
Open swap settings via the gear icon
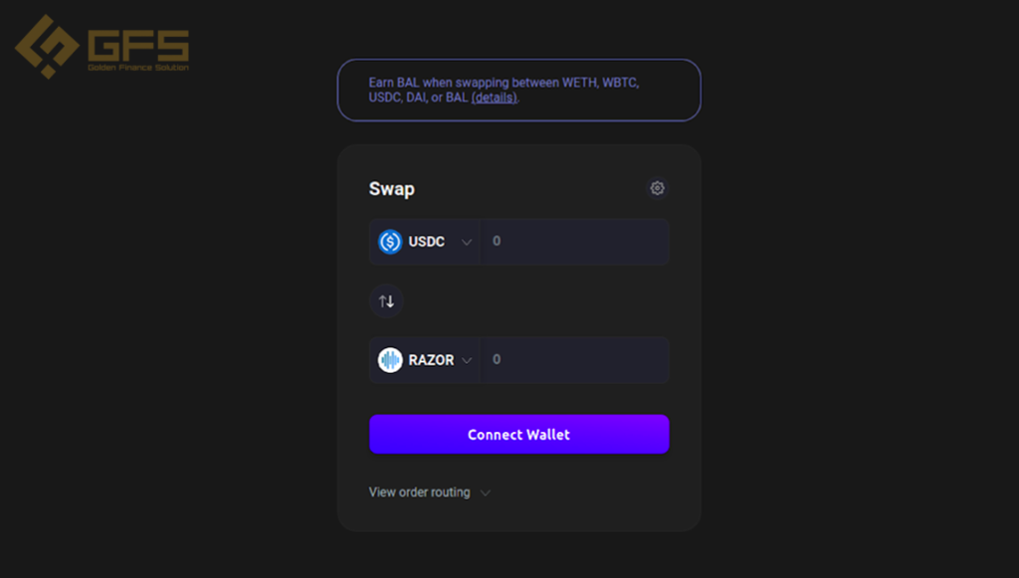657,188
